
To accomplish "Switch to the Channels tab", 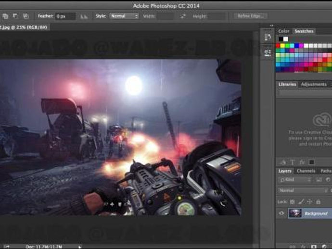I will [x=306, y=171].
